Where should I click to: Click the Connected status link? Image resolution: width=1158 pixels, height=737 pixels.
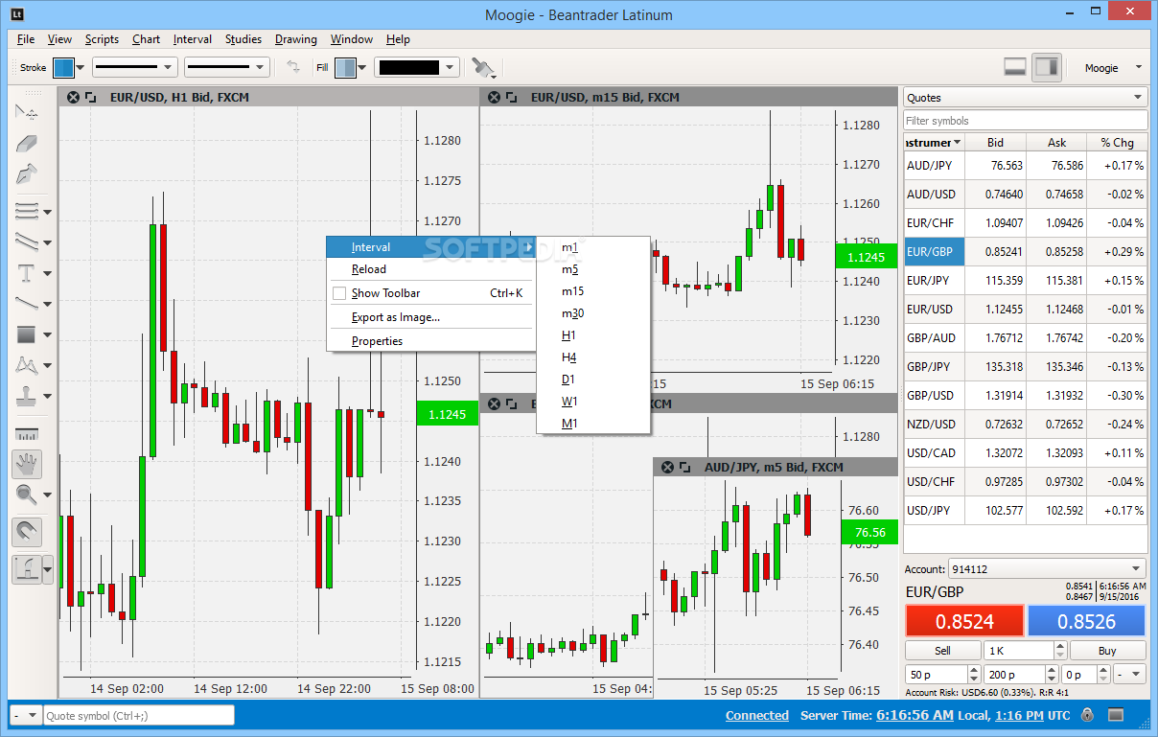(757, 715)
